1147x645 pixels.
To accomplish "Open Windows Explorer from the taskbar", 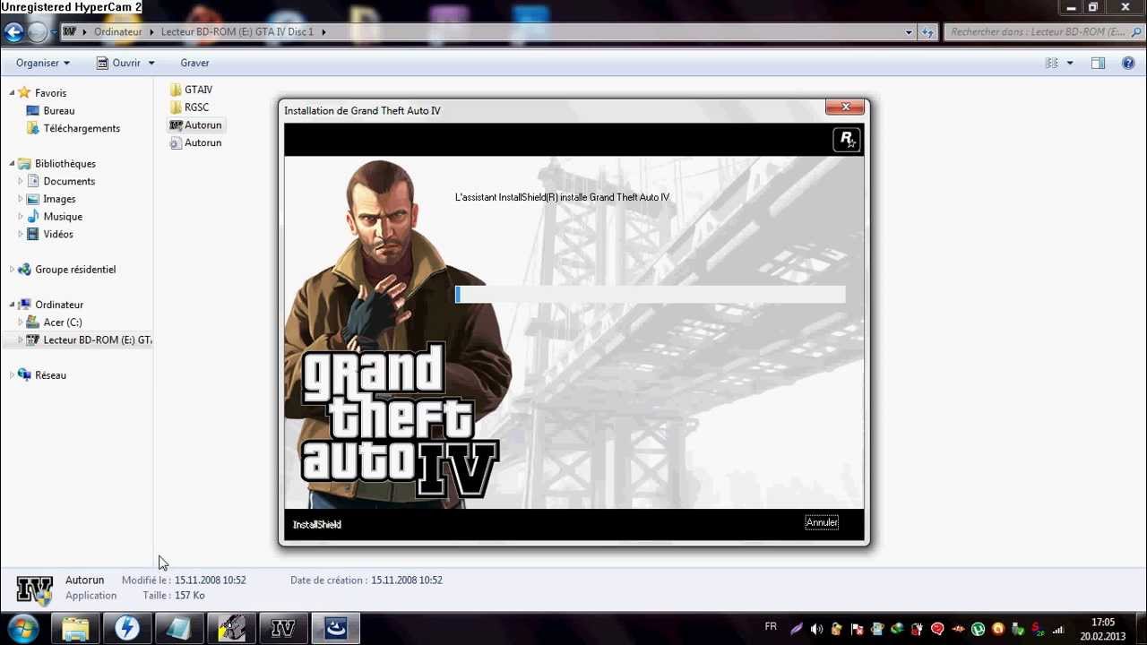I will [75, 628].
